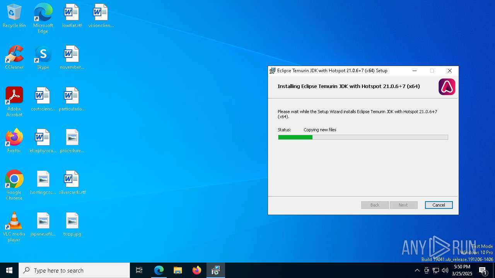Viewport: 495px width, 278px height.
Task: Click the 'Copying new files' status text
Action: [x=320, y=130]
